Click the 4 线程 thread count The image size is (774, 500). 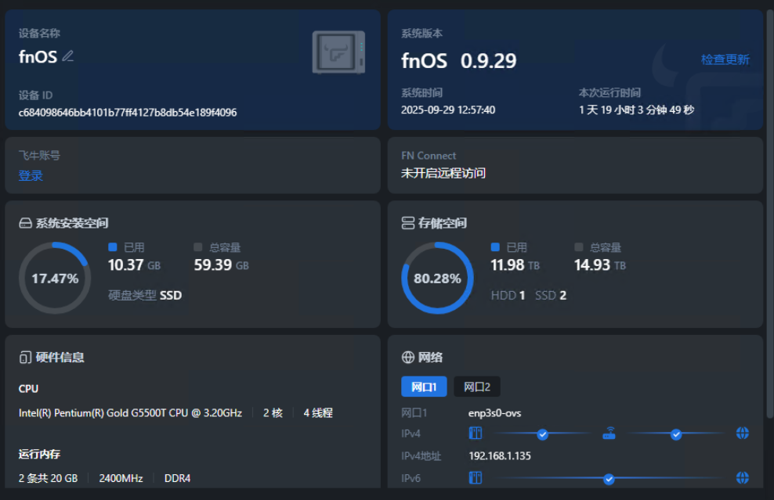(x=318, y=412)
